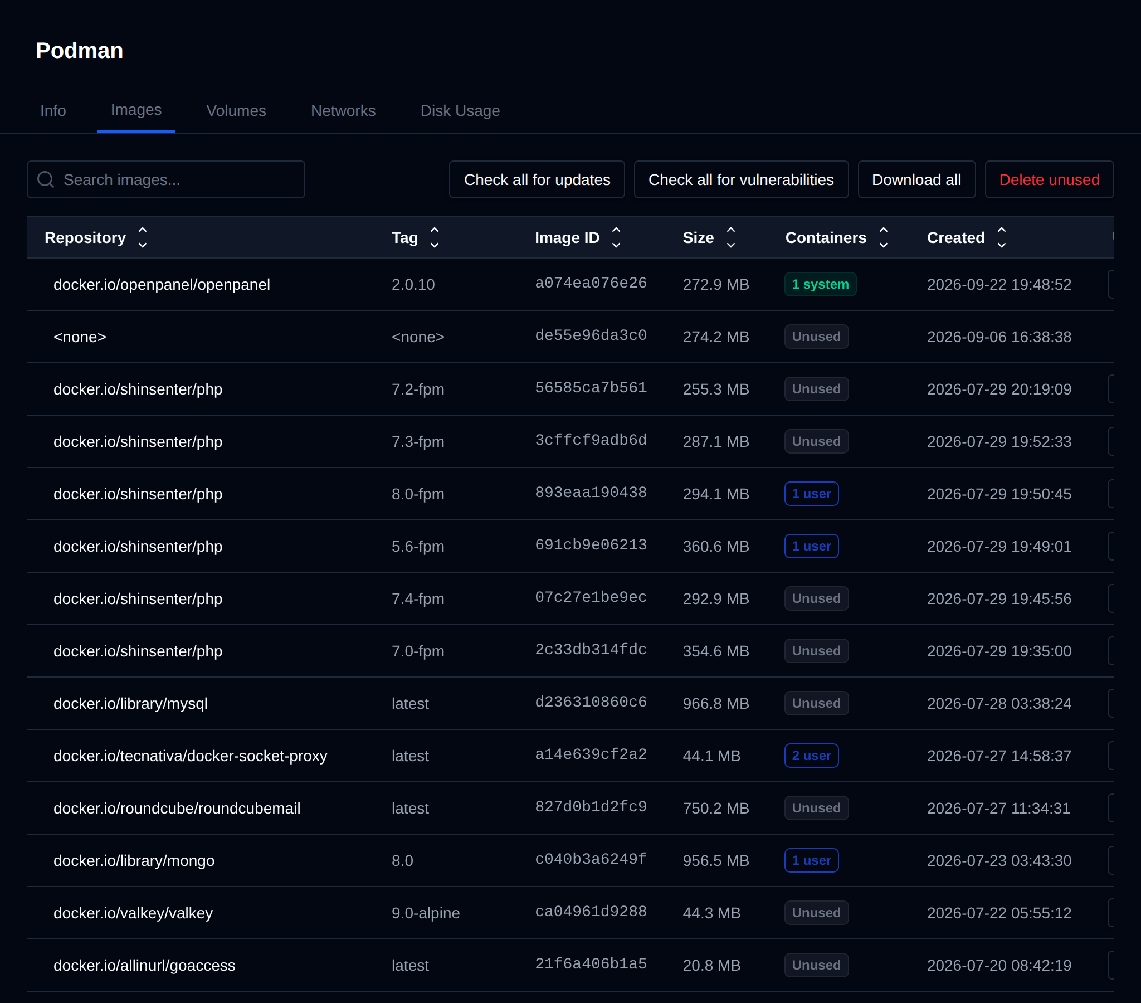Click the 7.4-fpm tag
The width and height of the screenshot is (1141, 1003).
[x=418, y=598]
